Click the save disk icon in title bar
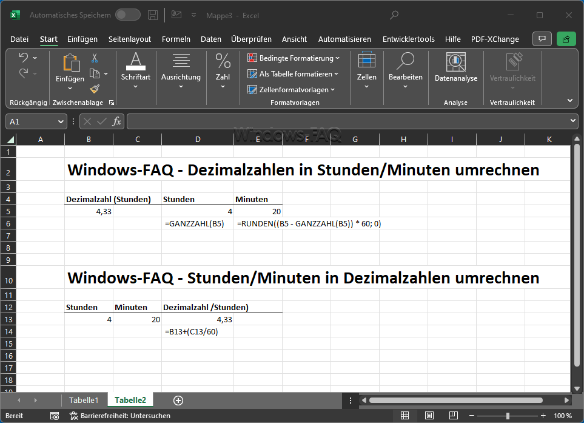This screenshot has height=423, width=584. [x=153, y=15]
